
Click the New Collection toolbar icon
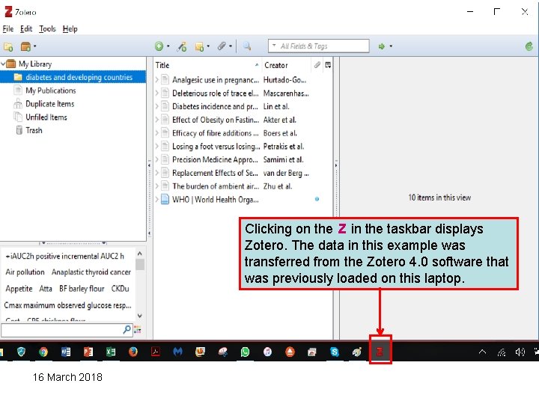pos(8,46)
